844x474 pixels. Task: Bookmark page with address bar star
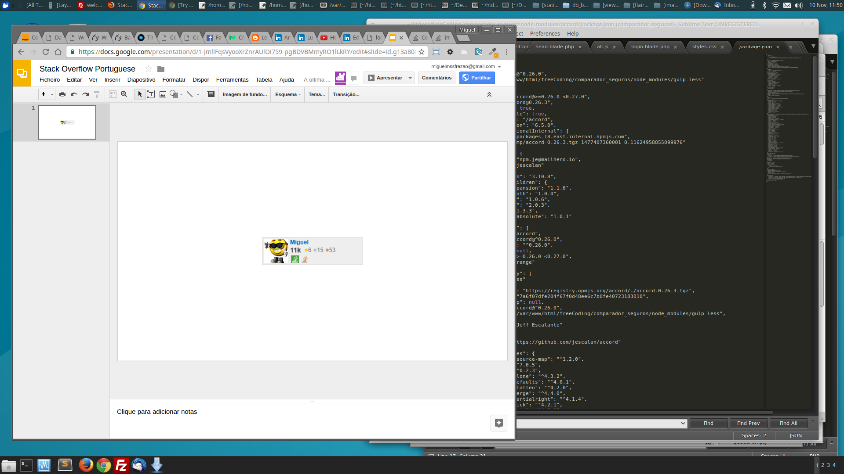(x=422, y=52)
